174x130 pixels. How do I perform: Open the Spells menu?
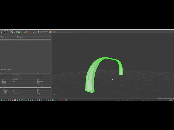pos(7,30)
